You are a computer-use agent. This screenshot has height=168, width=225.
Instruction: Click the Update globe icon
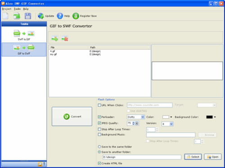click(40, 16)
